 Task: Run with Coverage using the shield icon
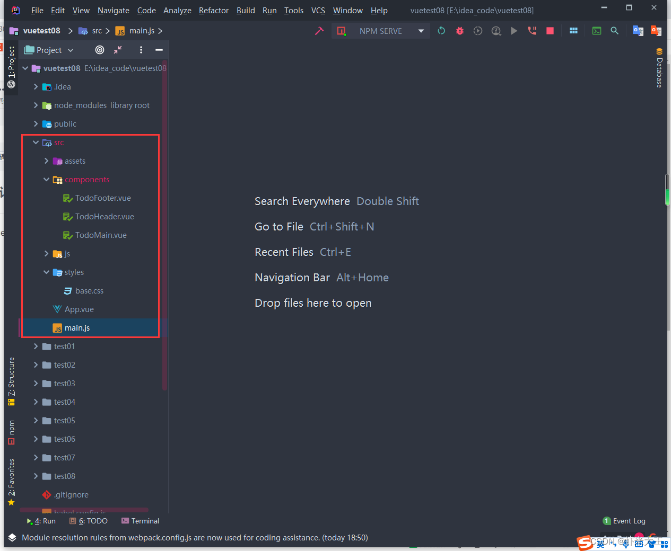tap(477, 31)
